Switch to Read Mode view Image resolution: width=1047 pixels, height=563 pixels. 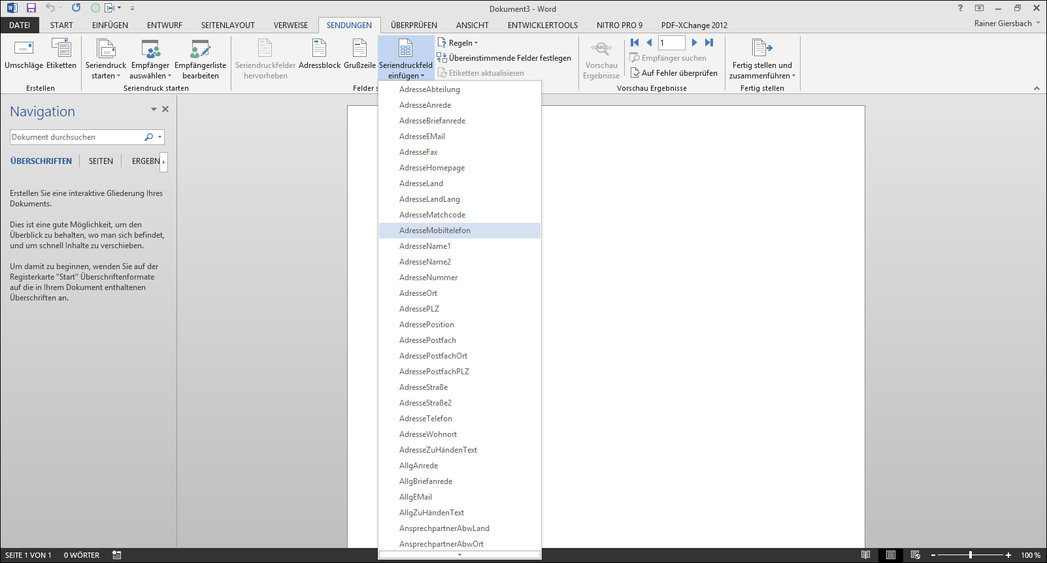click(x=865, y=555)
